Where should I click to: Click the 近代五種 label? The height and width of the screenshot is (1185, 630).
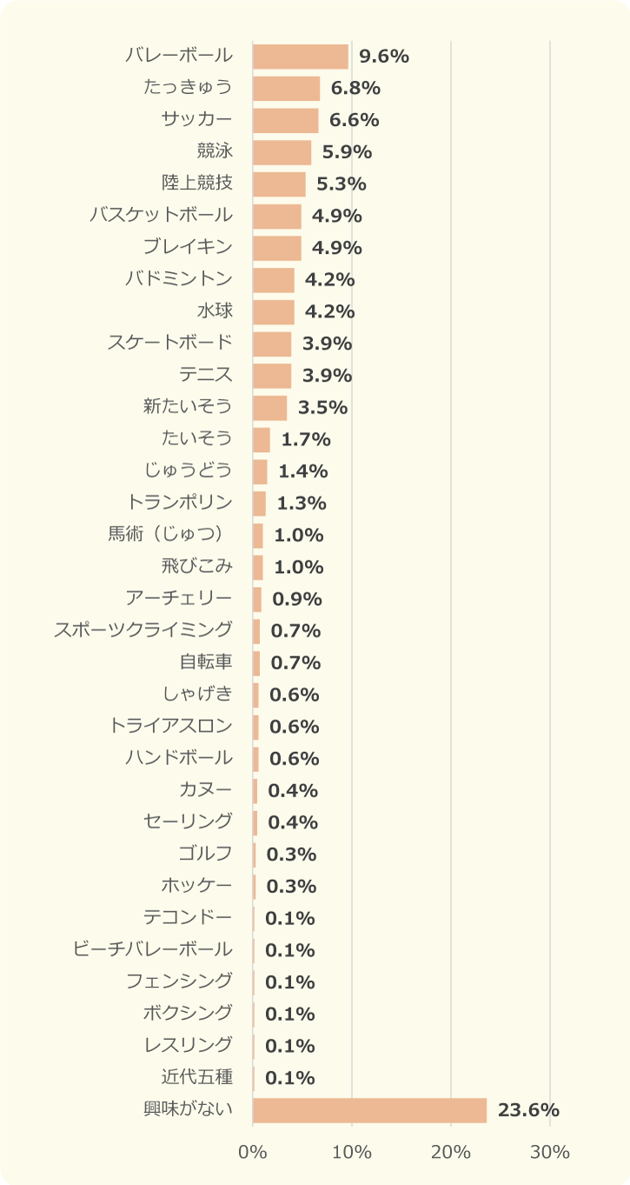[197, 1077]
